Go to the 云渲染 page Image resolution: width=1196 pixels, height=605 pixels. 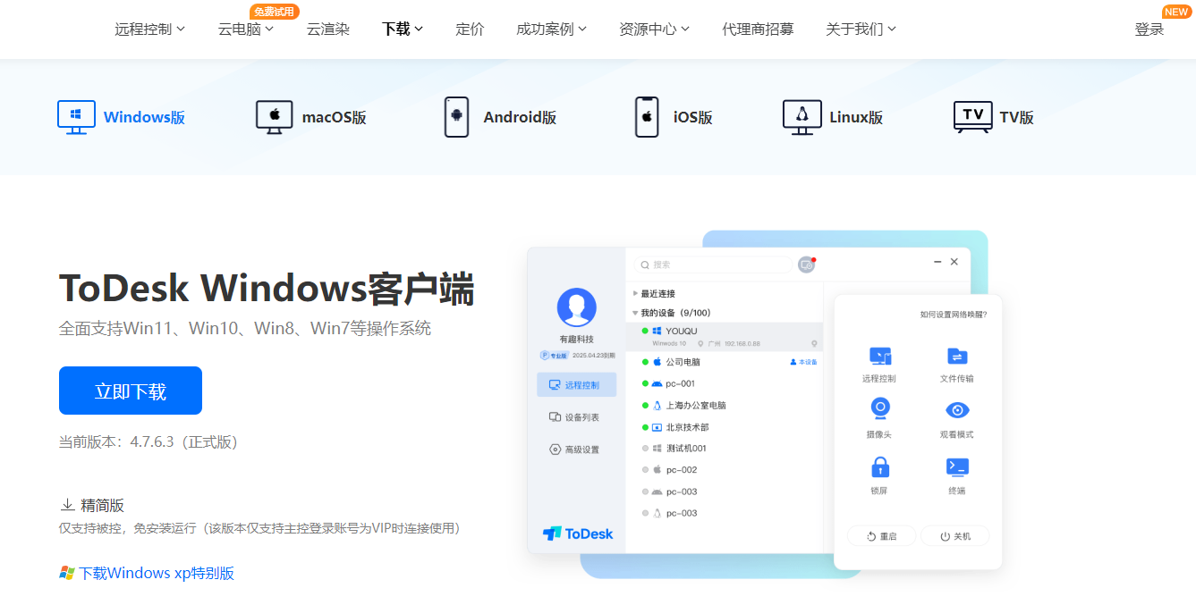click(328, 29)
